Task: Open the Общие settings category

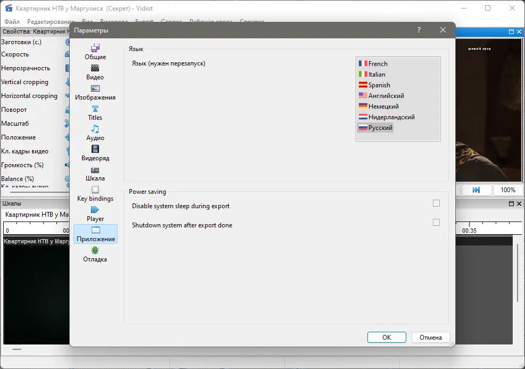Action: click(x=95, y=52)
